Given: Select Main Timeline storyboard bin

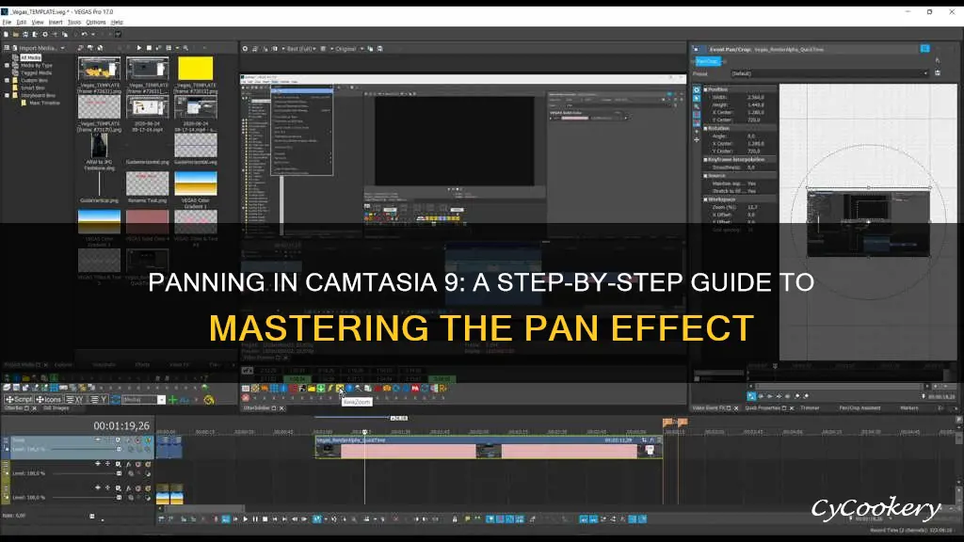Looking at the screenshot, I should coord(44,103).
